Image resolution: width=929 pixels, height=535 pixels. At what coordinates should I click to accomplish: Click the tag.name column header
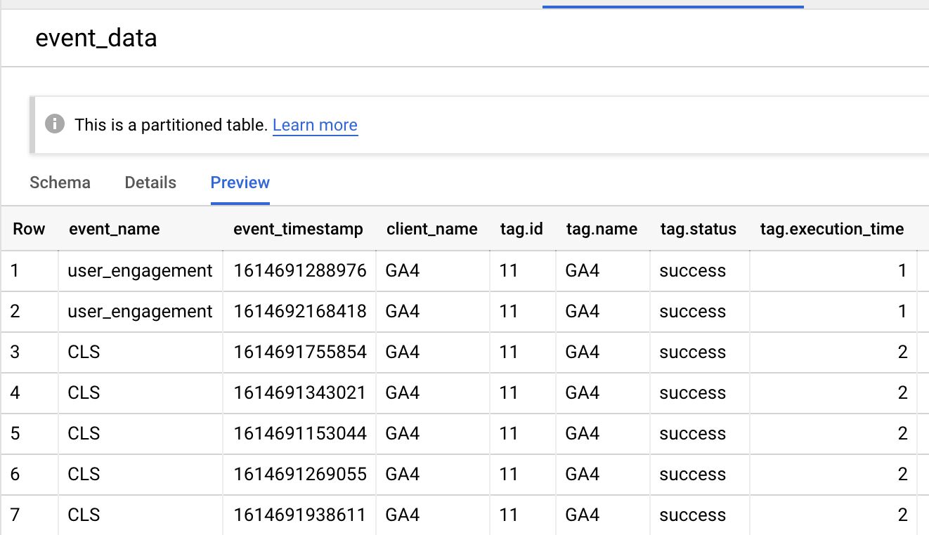pos(602,229)
